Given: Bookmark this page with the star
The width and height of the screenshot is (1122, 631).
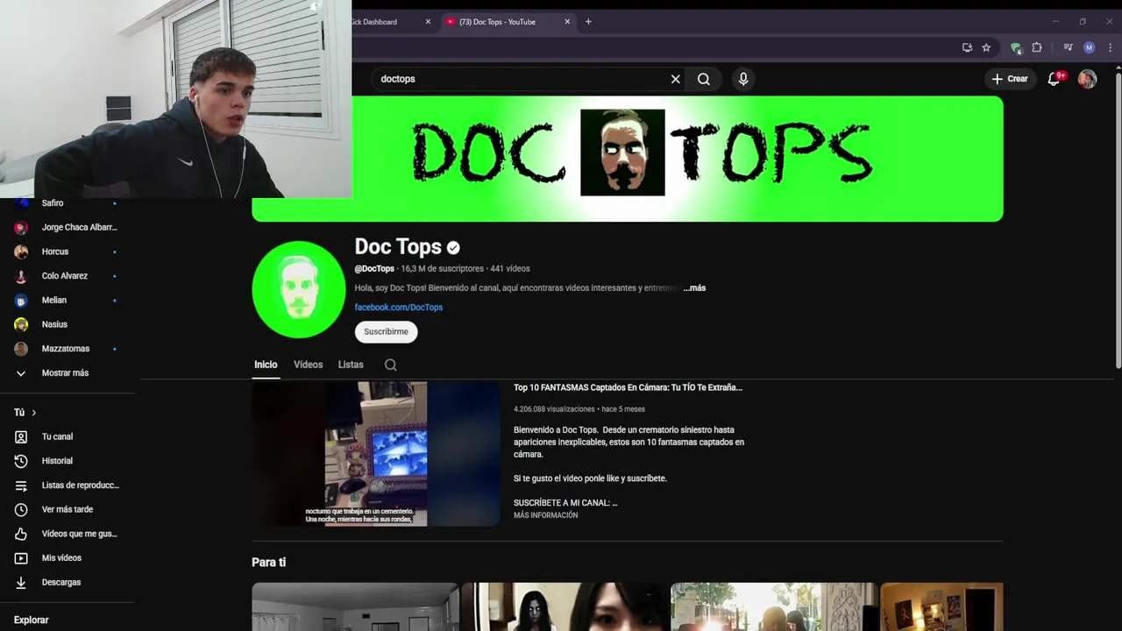Looking at the screenshot, I should (x=986, y=47).
